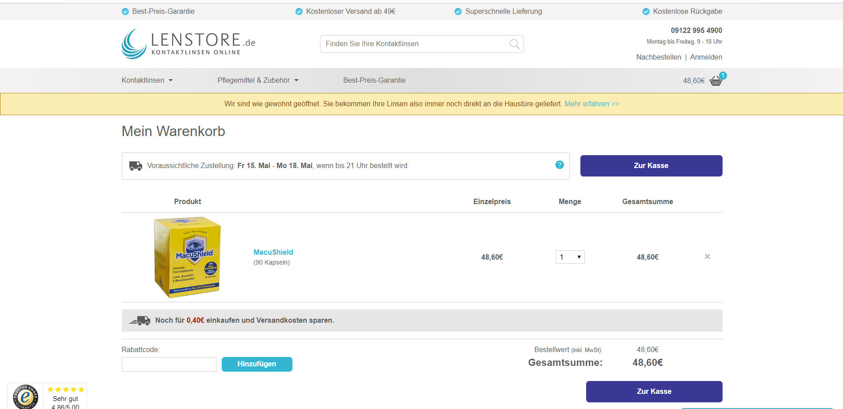
Task: Click the Sehr gut rating stars
Action: click(65, 389)
